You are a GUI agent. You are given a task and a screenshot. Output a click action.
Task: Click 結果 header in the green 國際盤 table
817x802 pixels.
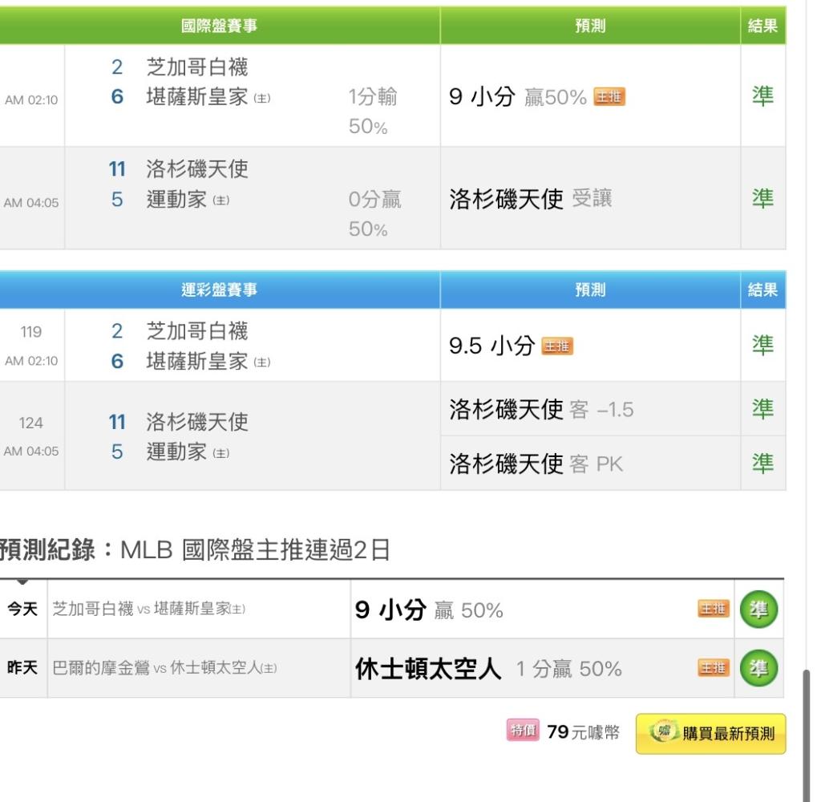[x=762, y=26]
